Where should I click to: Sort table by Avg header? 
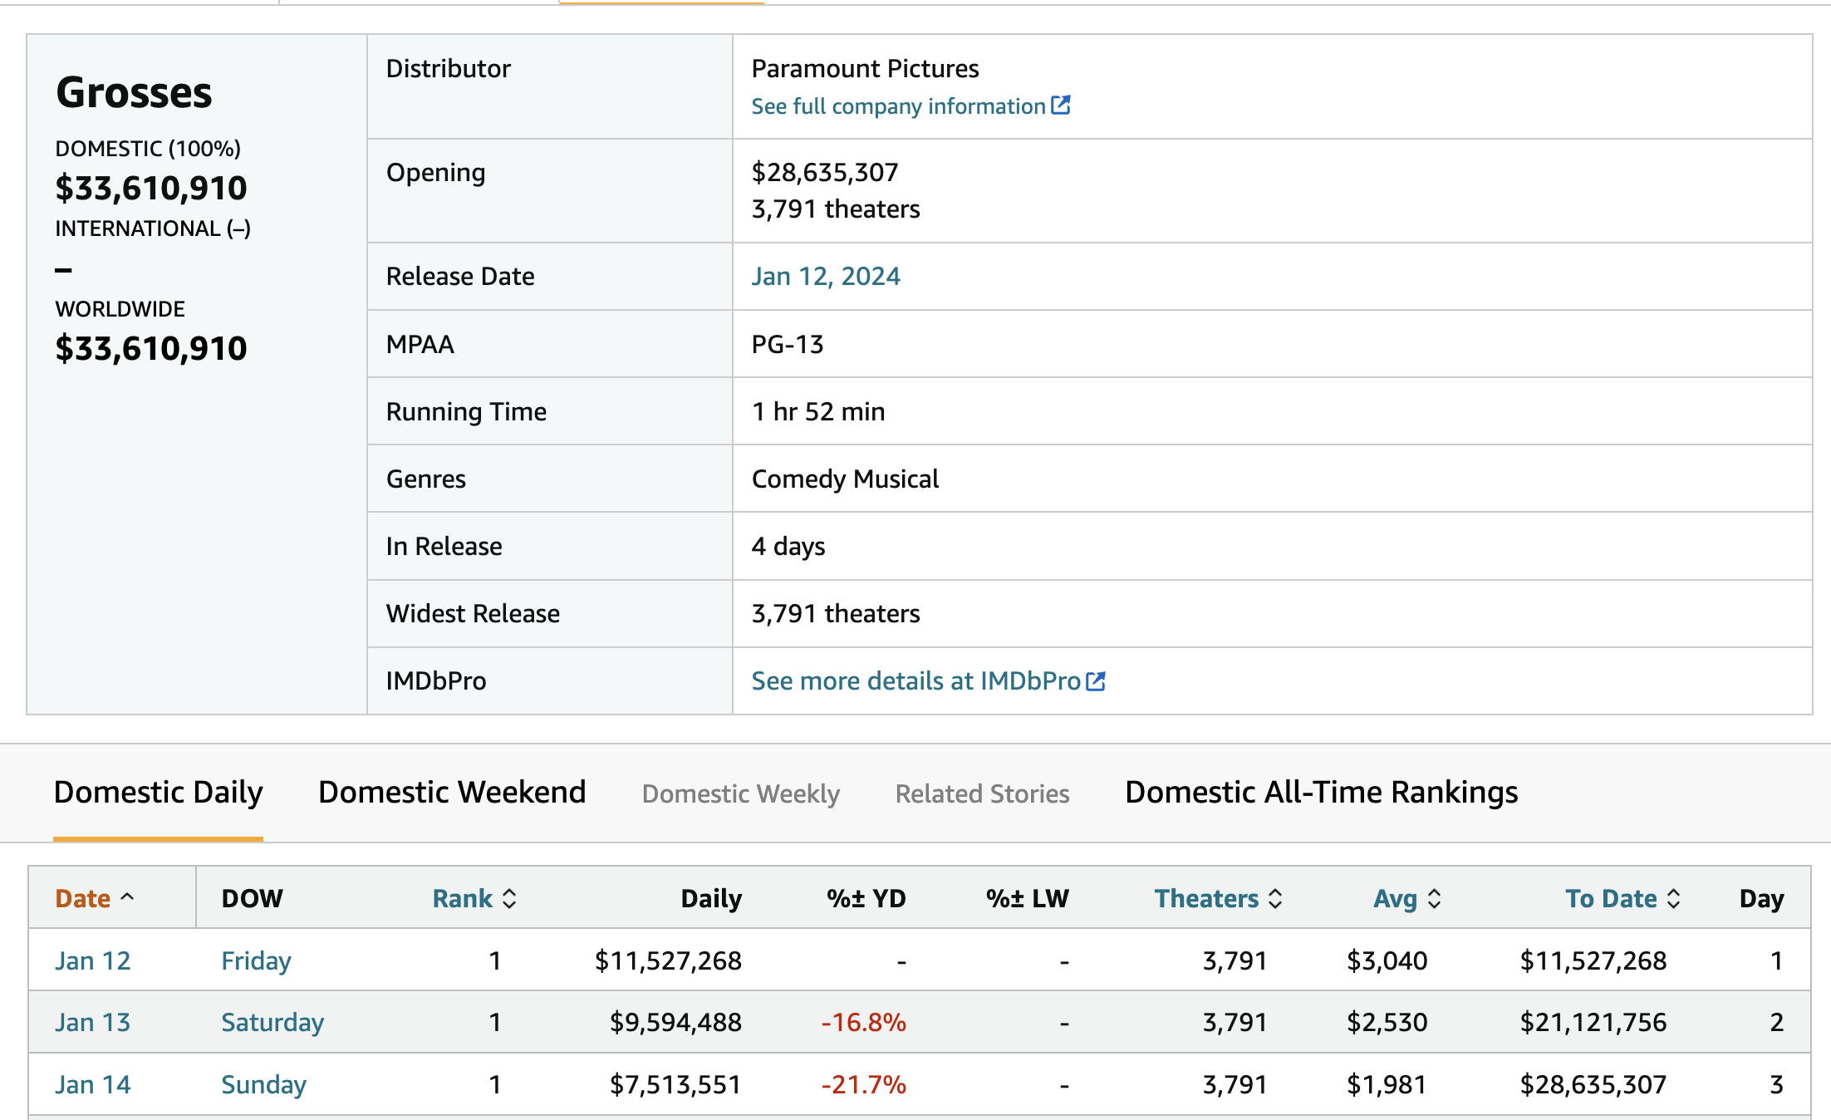pyautogui.click(x=1396, y=899)
